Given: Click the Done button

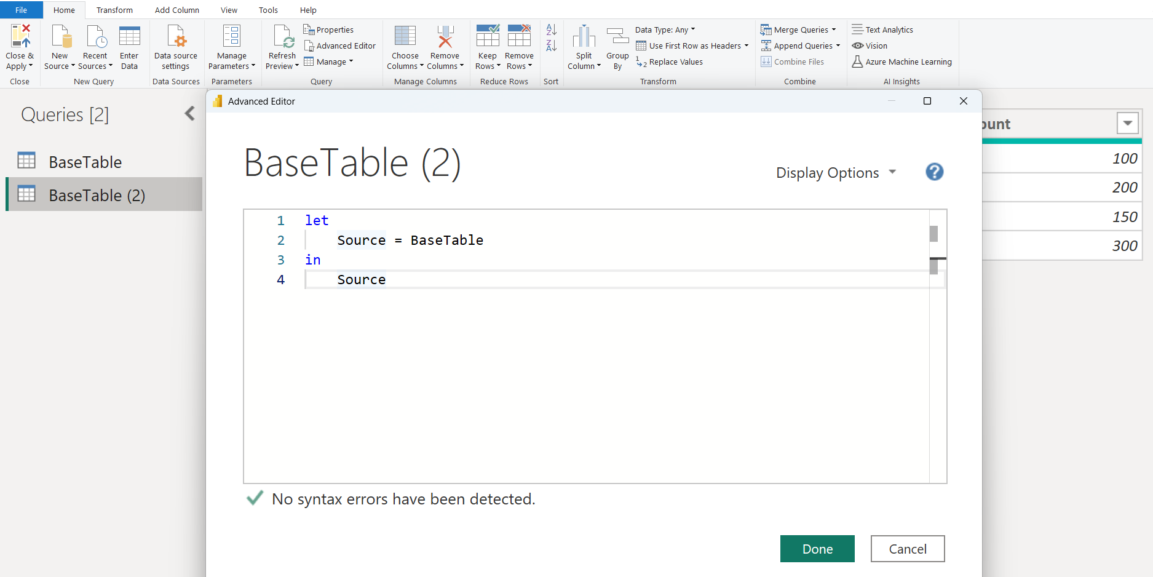Looking at the screenshot, I should pyautogui.click(x=817, y=549).
